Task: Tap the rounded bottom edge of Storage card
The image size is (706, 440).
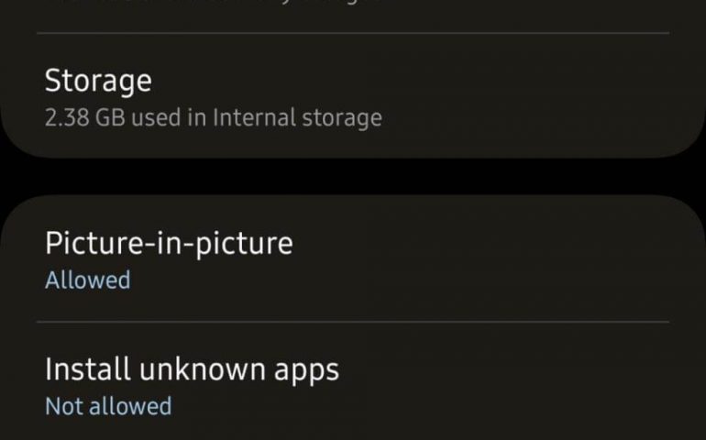Action: click(x=353, y=154)
